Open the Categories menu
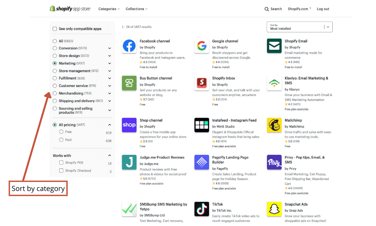The image size is (376, 226). click(x=109, y=9)
